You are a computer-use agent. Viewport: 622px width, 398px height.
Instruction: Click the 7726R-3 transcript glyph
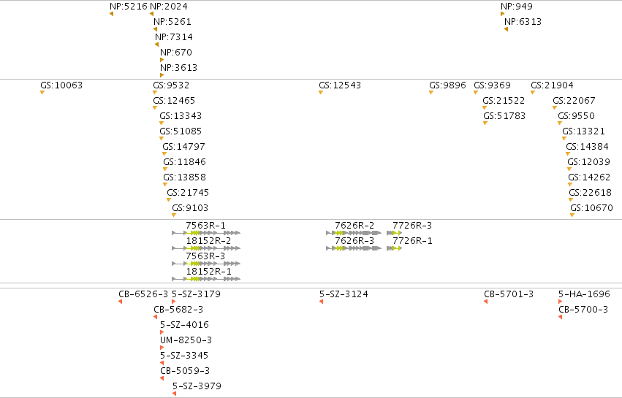[394, 233]
